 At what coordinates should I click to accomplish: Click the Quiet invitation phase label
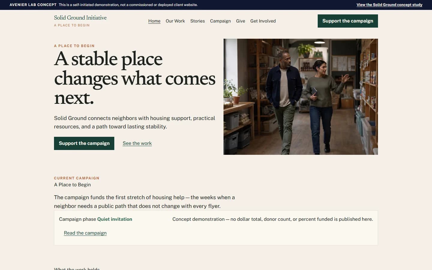point(115,219)
